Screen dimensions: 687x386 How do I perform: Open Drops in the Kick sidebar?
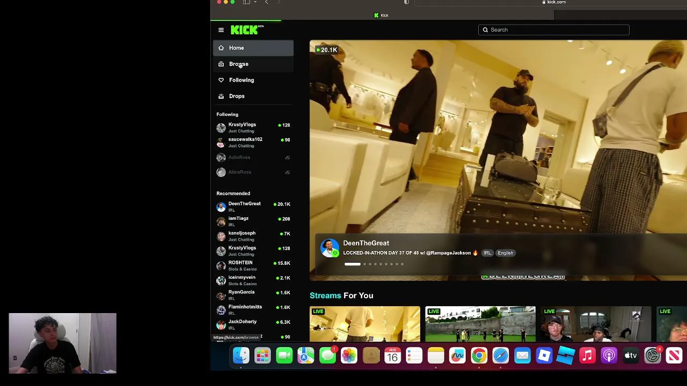point(253,96)
